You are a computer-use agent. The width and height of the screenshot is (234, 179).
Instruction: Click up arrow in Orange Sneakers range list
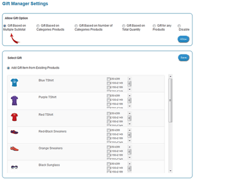tap(129, 147)
